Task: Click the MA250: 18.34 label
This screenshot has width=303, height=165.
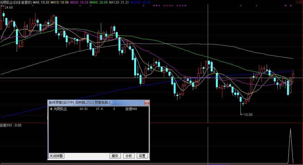Action: coord(140,2)
